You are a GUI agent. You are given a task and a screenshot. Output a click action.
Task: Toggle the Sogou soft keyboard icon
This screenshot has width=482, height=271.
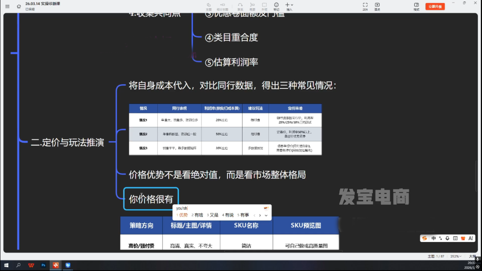[x=455, y=238]
